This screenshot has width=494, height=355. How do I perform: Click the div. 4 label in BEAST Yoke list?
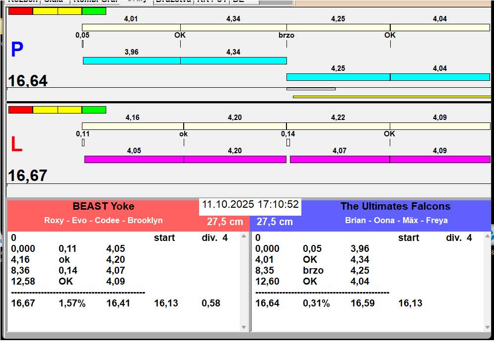pyautogui.click(x=214, y=237)
